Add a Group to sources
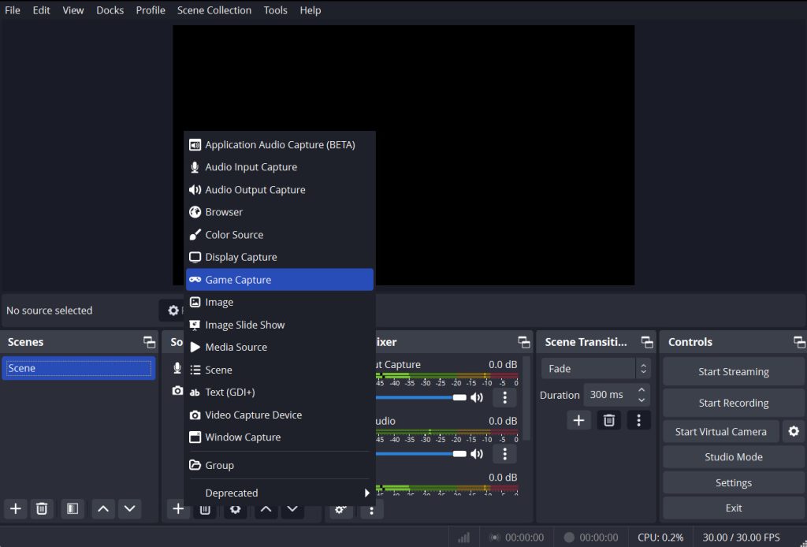807x547 pixels. tap(280, 465)
